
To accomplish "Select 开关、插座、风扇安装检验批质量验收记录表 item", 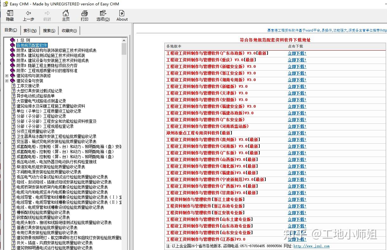I will 54,243.
